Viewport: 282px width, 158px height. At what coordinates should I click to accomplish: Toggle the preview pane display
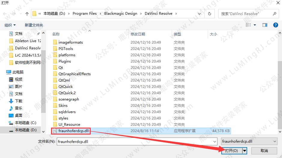point(265,25)
